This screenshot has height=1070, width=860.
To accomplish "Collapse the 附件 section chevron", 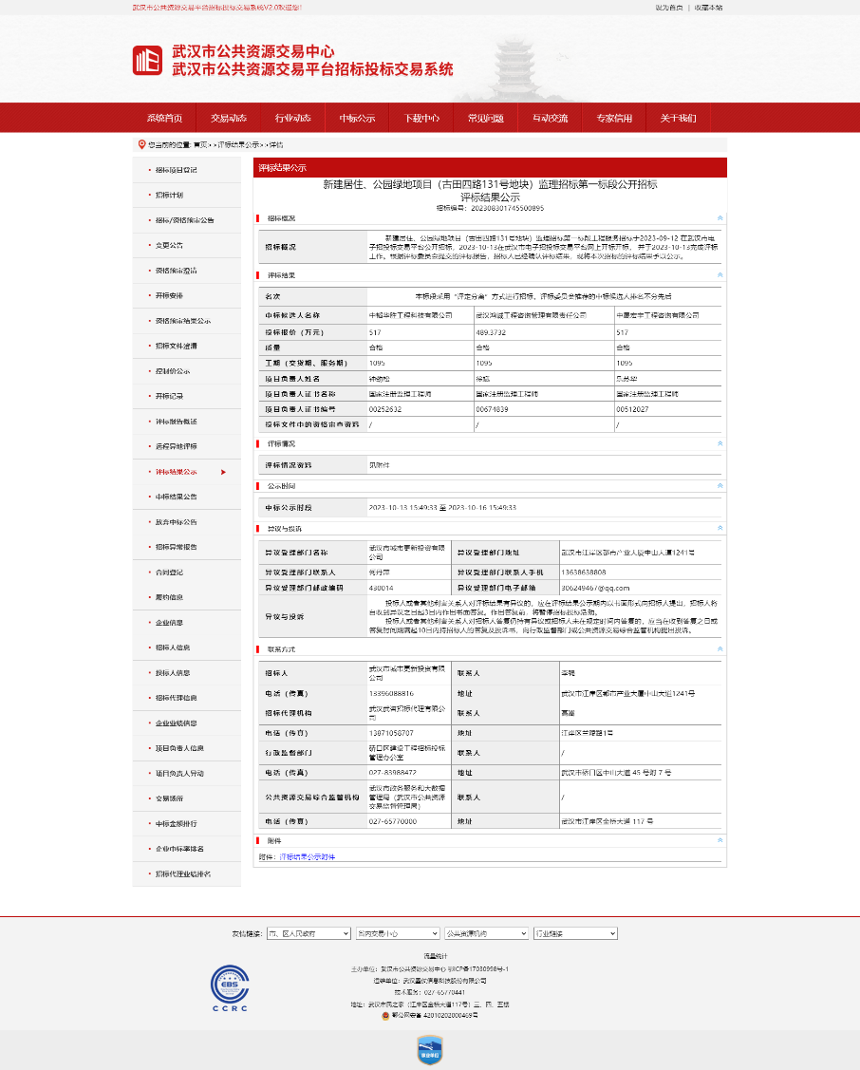I will click(x=720, y=841).
